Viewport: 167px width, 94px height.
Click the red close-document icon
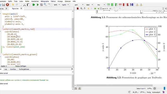[x=8, y=5]
